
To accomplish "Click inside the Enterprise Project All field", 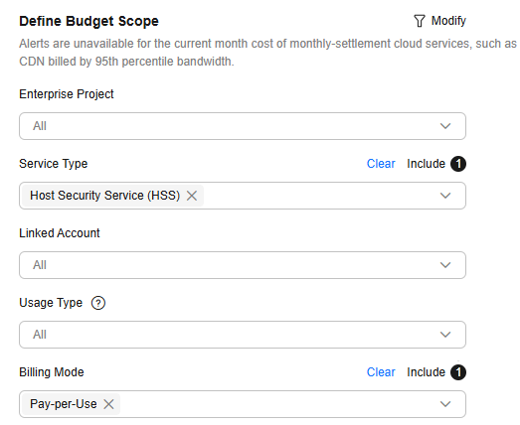I will 243,126.
